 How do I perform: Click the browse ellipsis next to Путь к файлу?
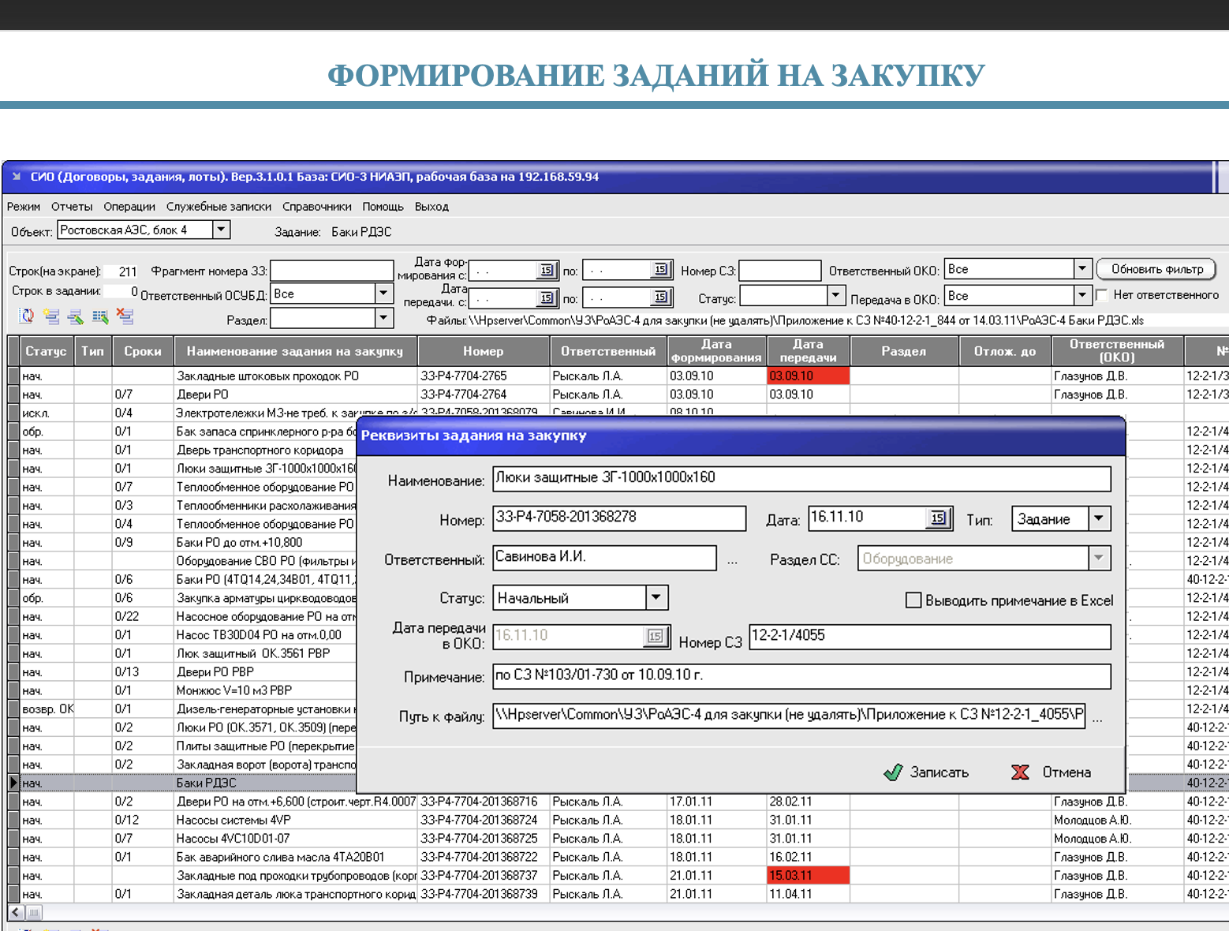pyautogui.click(x=1097, y=718)
